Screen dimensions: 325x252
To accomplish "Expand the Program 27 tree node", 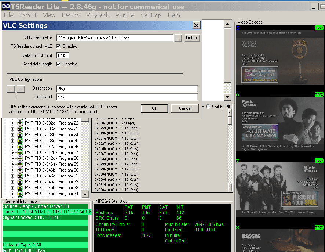I will [x=12, y=152].
